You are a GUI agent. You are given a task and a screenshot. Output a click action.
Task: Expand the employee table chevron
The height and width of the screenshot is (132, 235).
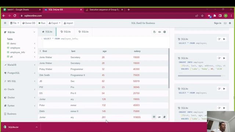tap(35, 48)
